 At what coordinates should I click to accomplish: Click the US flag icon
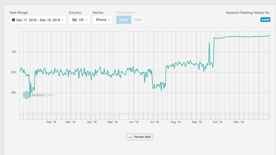coord(75,20)
